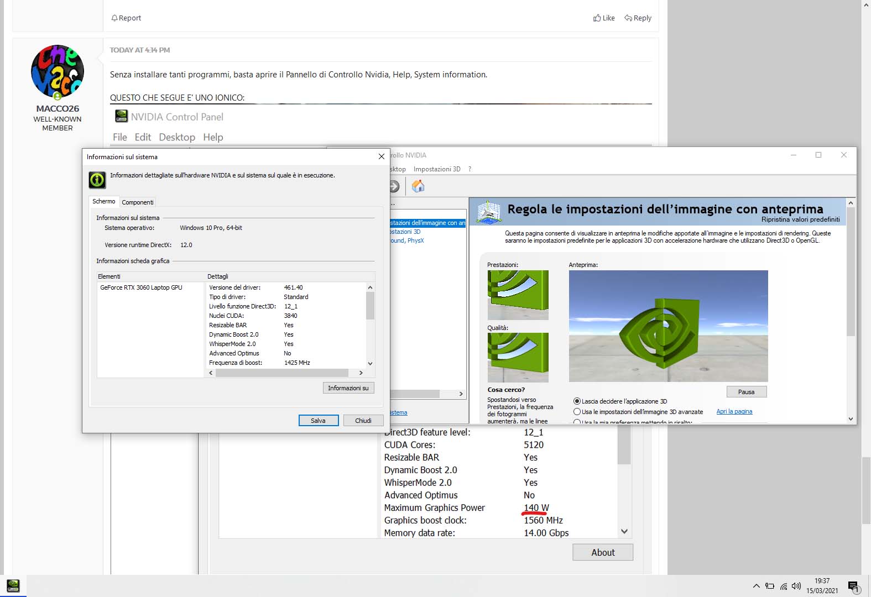Image resolution: width=871 pixels, height=597 pixels.
Task: Click the Like thumbs-up on the post
Action: click(x=604, y=18)
